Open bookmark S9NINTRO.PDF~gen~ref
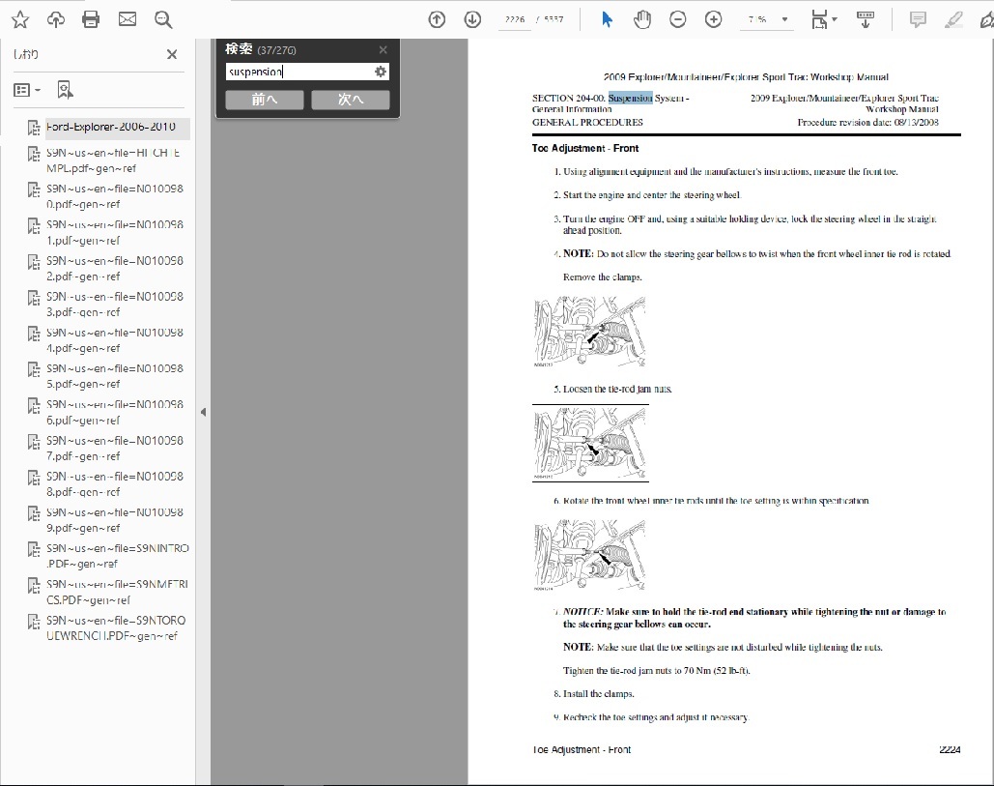Viewport: 994px width, 786px height. (x=118, y=556)
